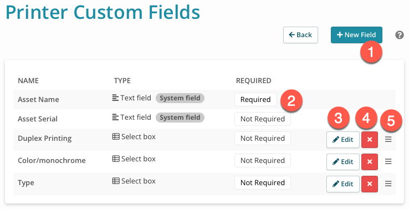Edit the Color/monochrome field

[343, 162]
